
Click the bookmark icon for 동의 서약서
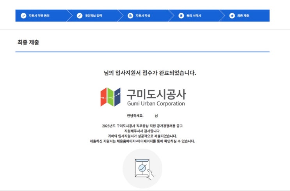tap(181, 16)
